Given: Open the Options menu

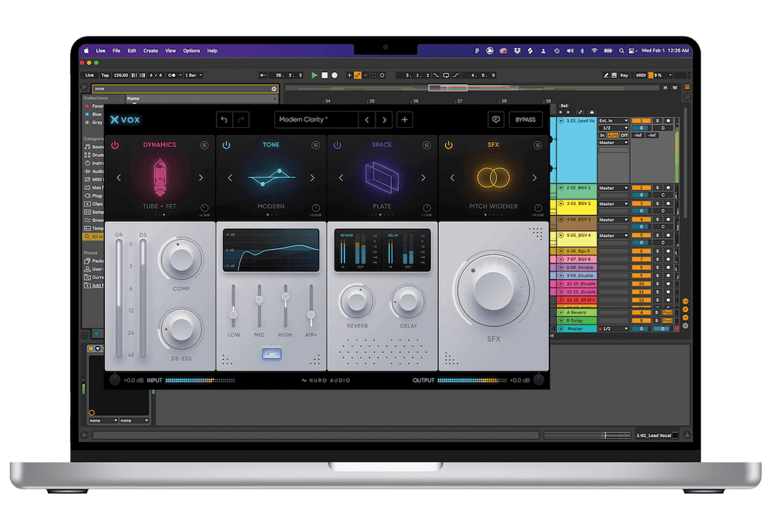Looking at the screenshot, I should click(x=191, y=51).
